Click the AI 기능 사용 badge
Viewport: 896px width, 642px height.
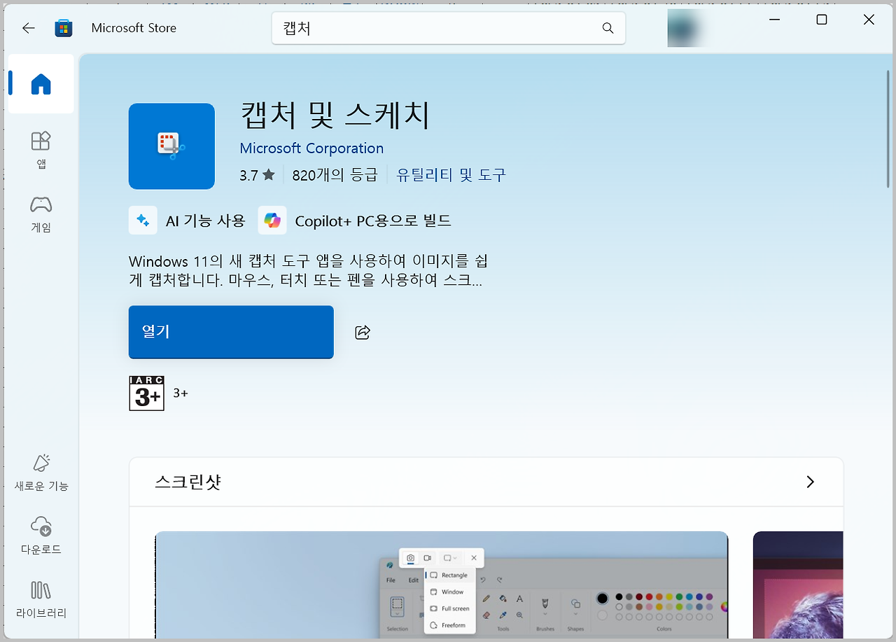[x=188, y=221]
